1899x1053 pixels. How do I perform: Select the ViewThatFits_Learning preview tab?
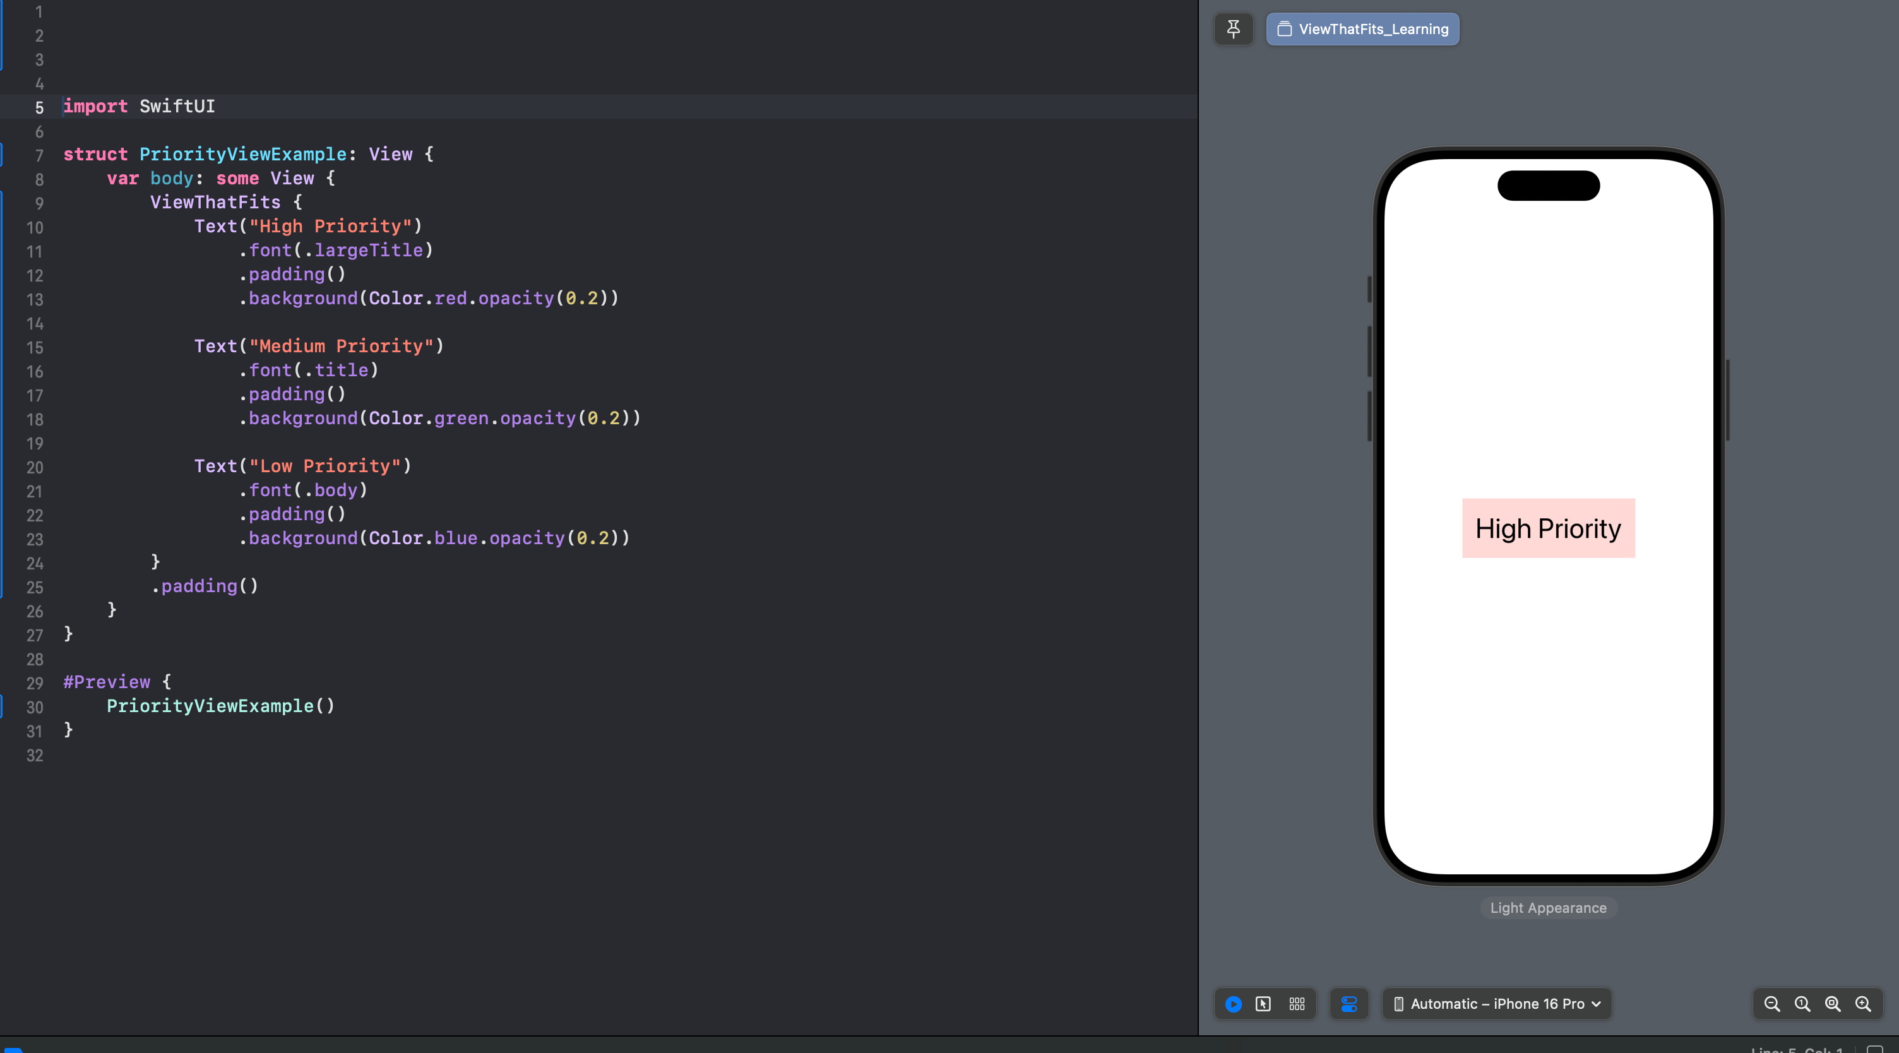(x=1362, y=30)
